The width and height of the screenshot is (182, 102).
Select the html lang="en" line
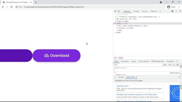[126, 19]
